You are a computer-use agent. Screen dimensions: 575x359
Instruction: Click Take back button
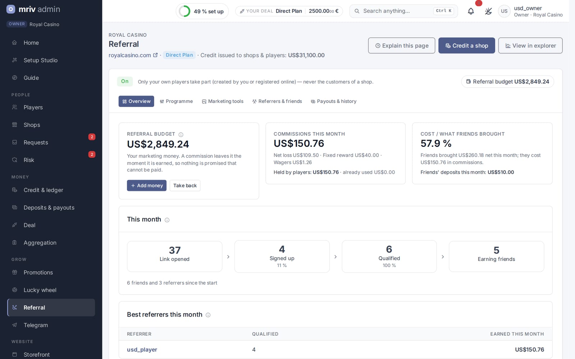pyautogui.click(x=185, y=186)
